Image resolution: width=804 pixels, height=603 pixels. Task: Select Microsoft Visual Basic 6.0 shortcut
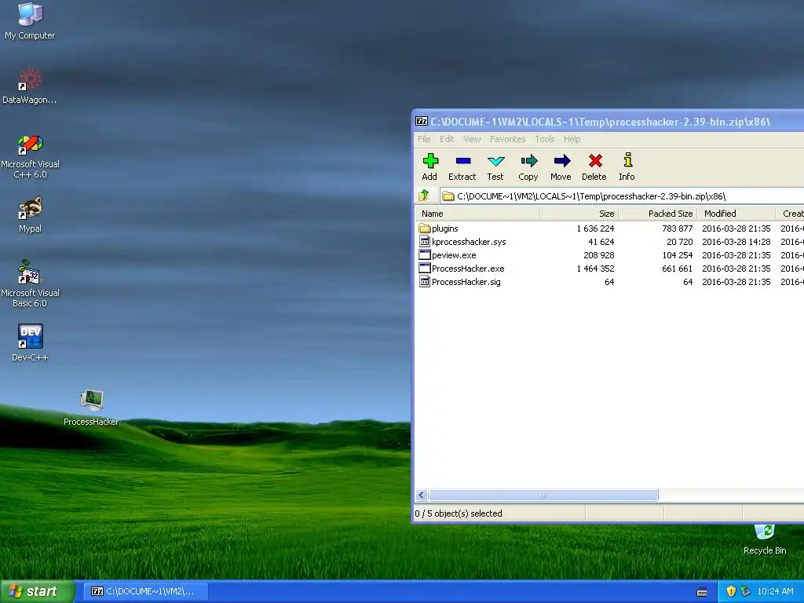[x=29, y=272]
